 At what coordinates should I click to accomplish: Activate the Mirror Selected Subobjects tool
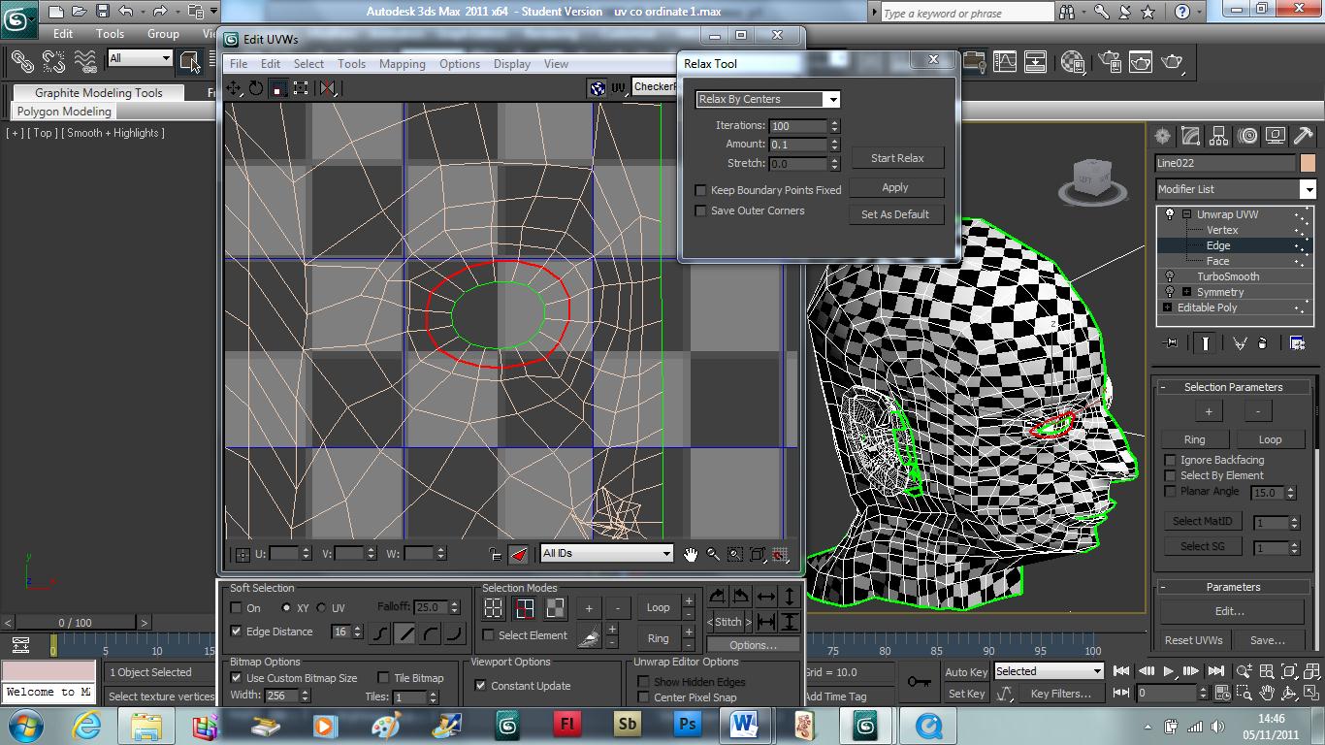pyautogui.click(x=328, y=88)
